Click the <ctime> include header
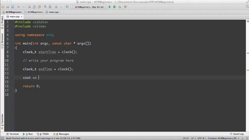Viewport: 249px width, 140px height. tap(39, 26)
